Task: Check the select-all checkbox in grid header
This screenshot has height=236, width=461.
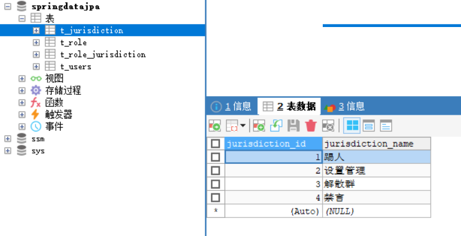Action: (216, 144)
